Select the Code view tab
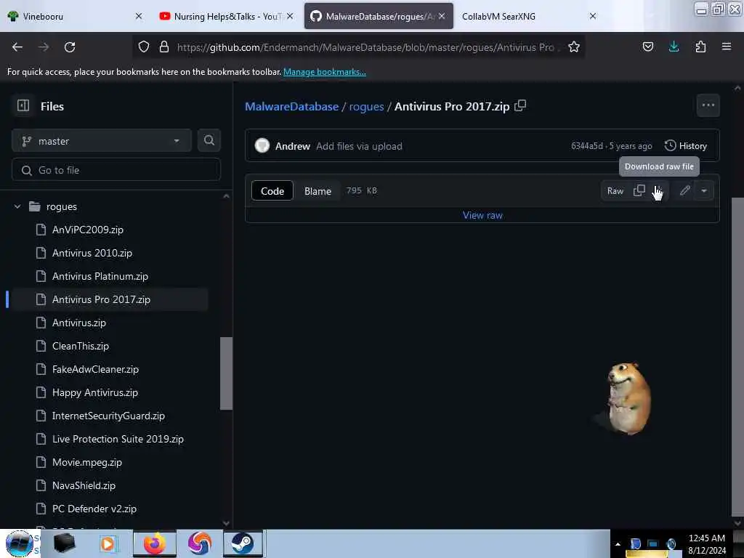This screenshot has width=744, height=558. 272,191
